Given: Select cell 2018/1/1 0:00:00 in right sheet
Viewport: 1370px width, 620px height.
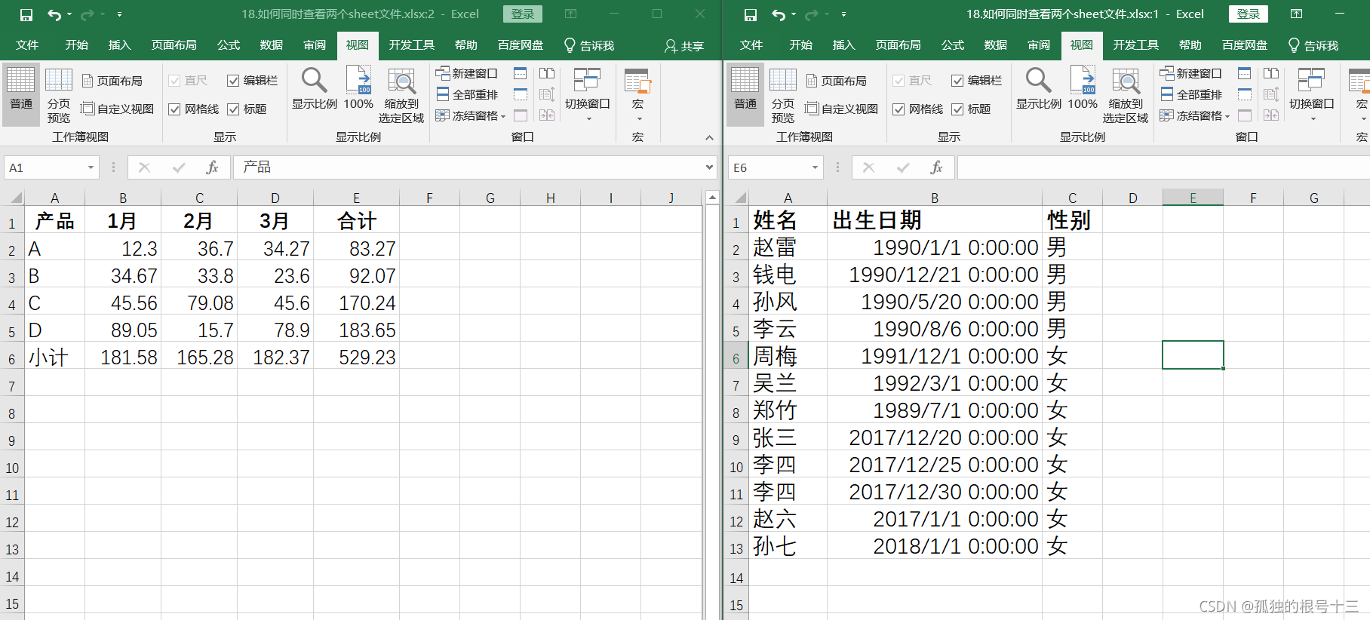Looking at the screenshot, I should click(935, 545).
